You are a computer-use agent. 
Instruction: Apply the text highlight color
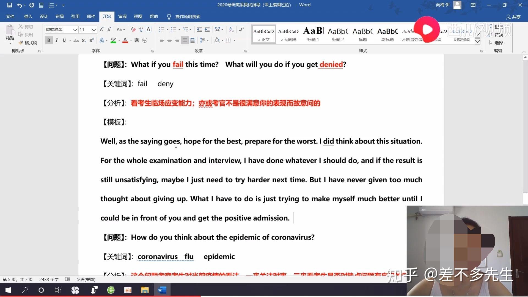point(113,40)
